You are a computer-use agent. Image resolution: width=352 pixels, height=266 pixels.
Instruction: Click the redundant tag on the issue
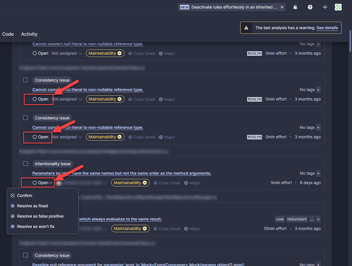297,219
